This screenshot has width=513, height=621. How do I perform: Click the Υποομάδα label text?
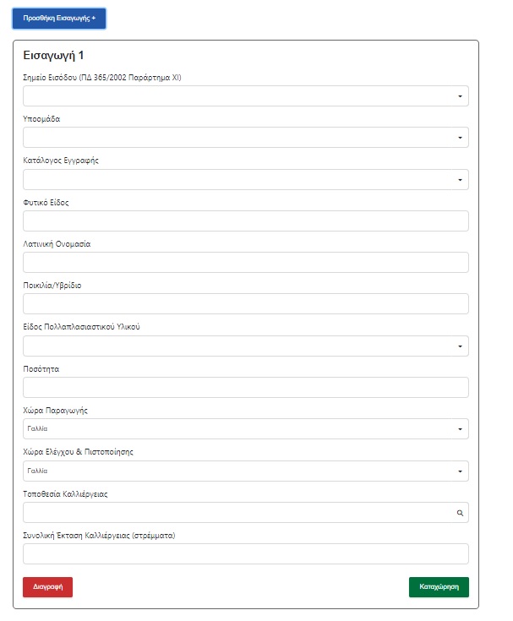(41, 119)
